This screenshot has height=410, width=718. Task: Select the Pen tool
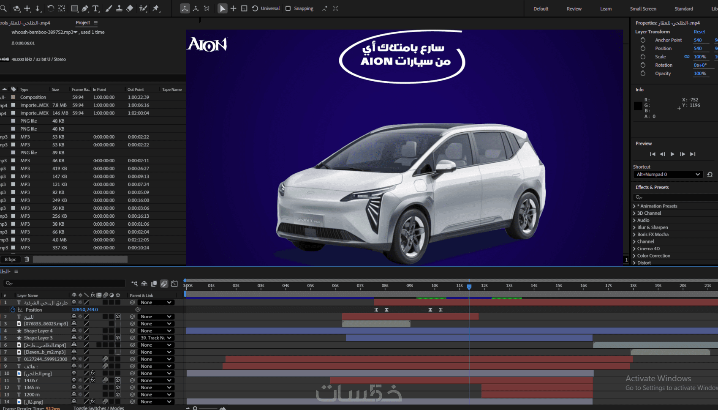[85, 8]
